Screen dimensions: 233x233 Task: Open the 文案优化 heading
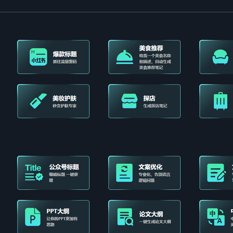pyautogui.click(x=150, y=167)
